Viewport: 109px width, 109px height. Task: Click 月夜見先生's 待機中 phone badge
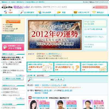click(x=99, y=103)
